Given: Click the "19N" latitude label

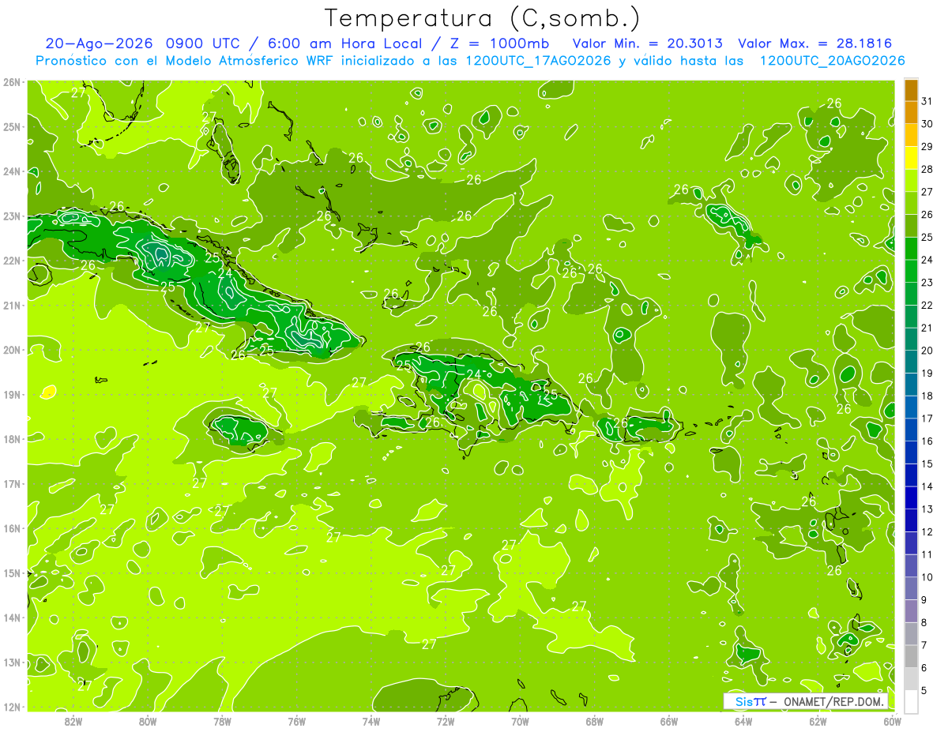Looking at the screenshot, I should coord(12,394).
